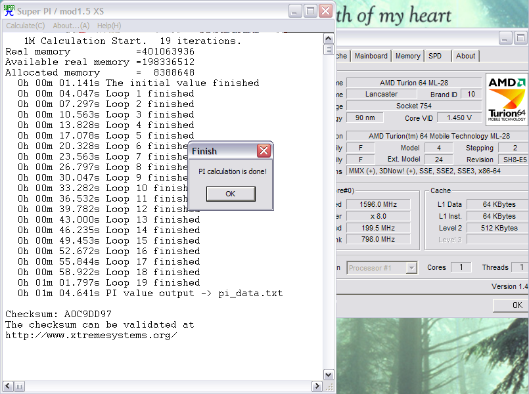
Task: Click the 'Lancaster' code name field
Action: pyautogui.click(x=381, y=95)
